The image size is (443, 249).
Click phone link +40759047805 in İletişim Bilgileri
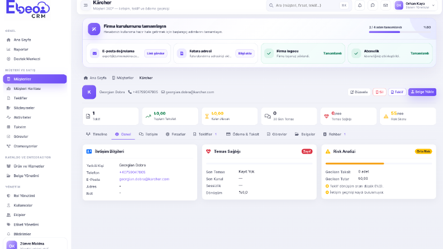tap(132, 172)
